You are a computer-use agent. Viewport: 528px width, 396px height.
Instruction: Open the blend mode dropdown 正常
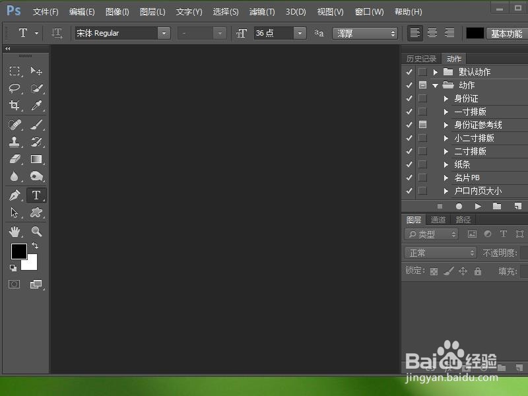point(440,253)
